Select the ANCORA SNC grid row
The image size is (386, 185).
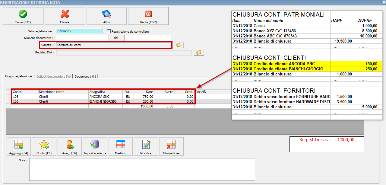tap(90, 97)
